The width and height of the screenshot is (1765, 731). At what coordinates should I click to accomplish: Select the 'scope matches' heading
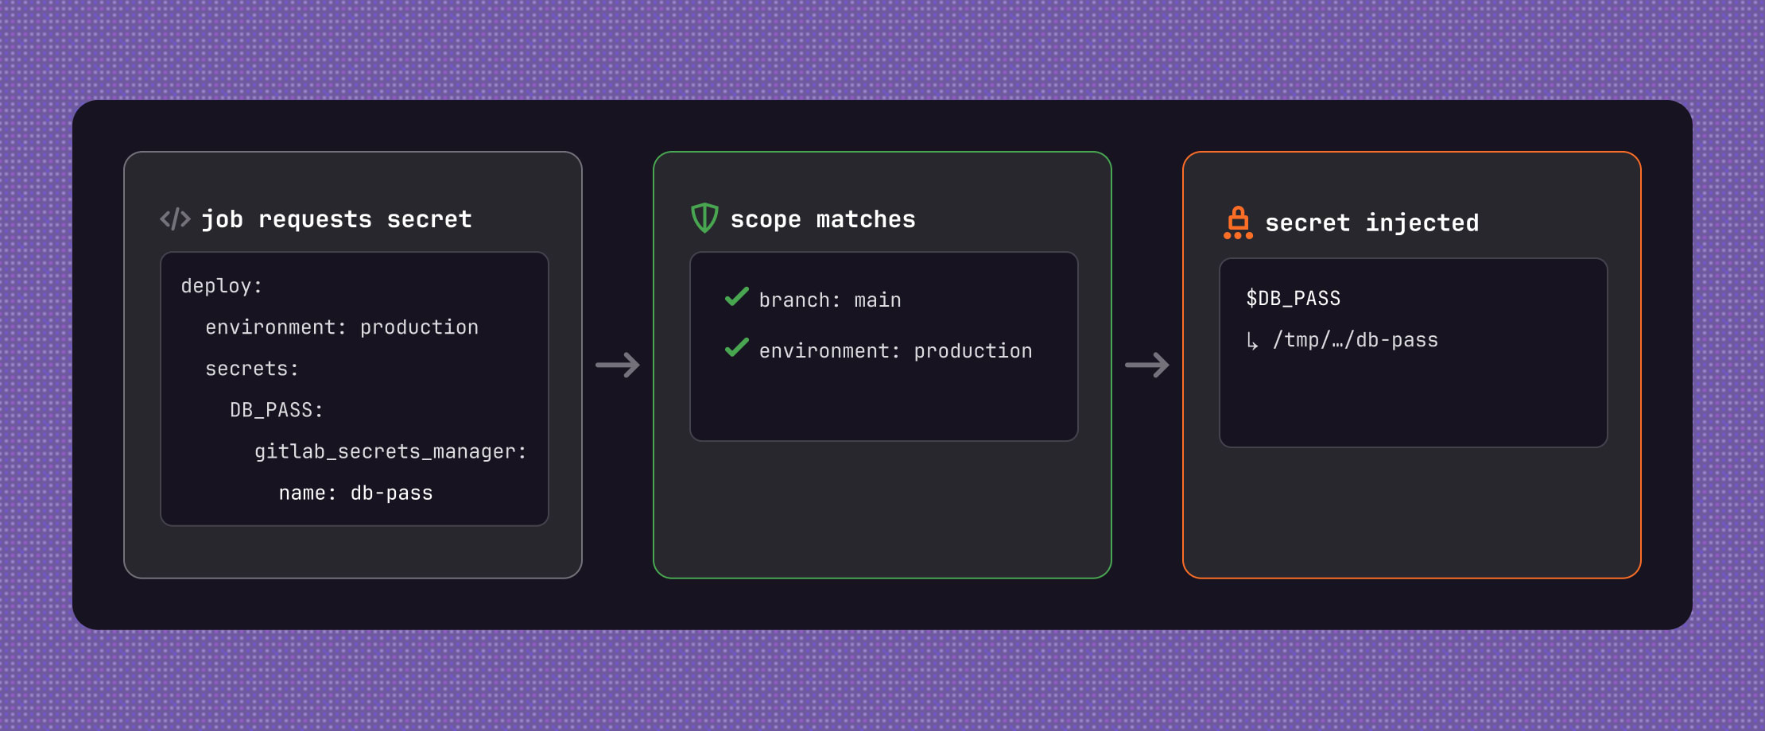tap(823, 219)
